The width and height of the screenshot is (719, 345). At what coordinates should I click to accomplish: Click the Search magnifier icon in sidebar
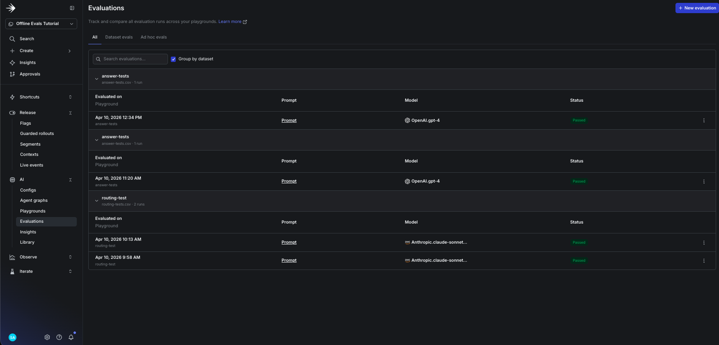12,39
